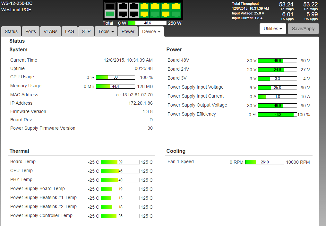This screenshot has width=326, height=226.
Task: Click the second black RJ45 port, bottom row
Action: (134, 14)
